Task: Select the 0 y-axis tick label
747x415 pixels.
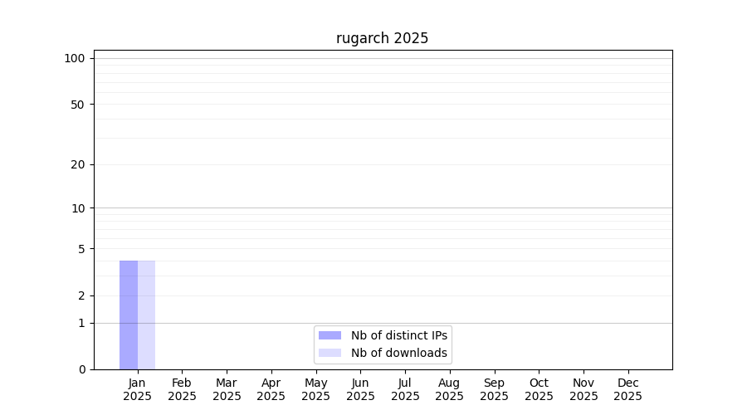Action: 81,369
